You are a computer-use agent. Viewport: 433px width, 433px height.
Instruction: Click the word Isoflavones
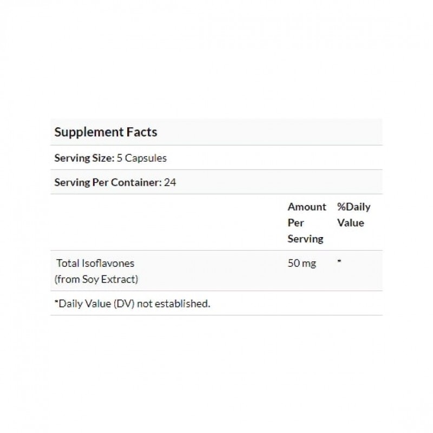pyautogui.click(x=108, y=263)
